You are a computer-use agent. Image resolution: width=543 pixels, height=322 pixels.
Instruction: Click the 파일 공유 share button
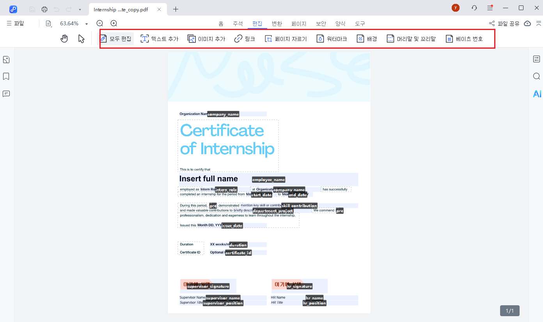point(504,23)
